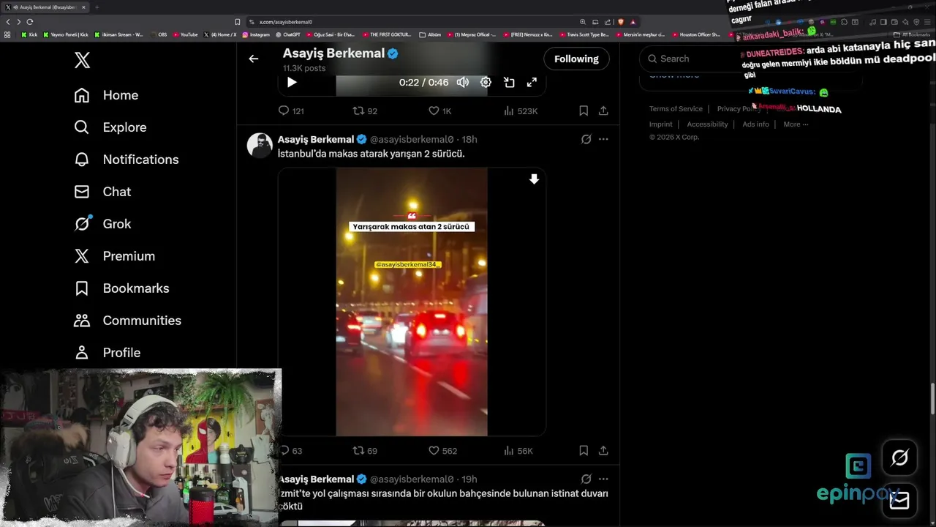
Task: Open the Instagram bookmark
Action: click(x=256, y=34)
